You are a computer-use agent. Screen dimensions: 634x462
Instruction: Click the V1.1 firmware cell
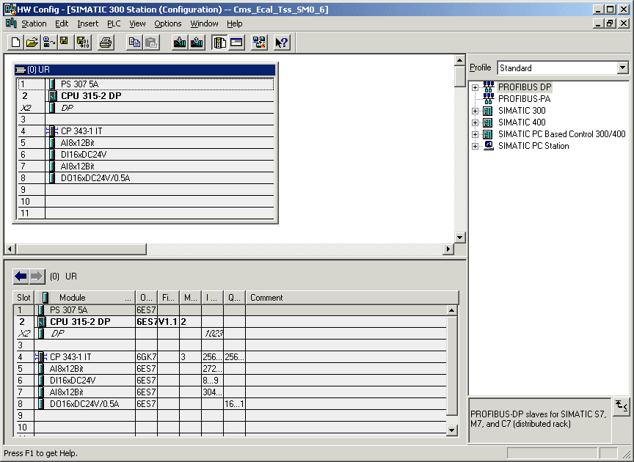click(168, 322)
